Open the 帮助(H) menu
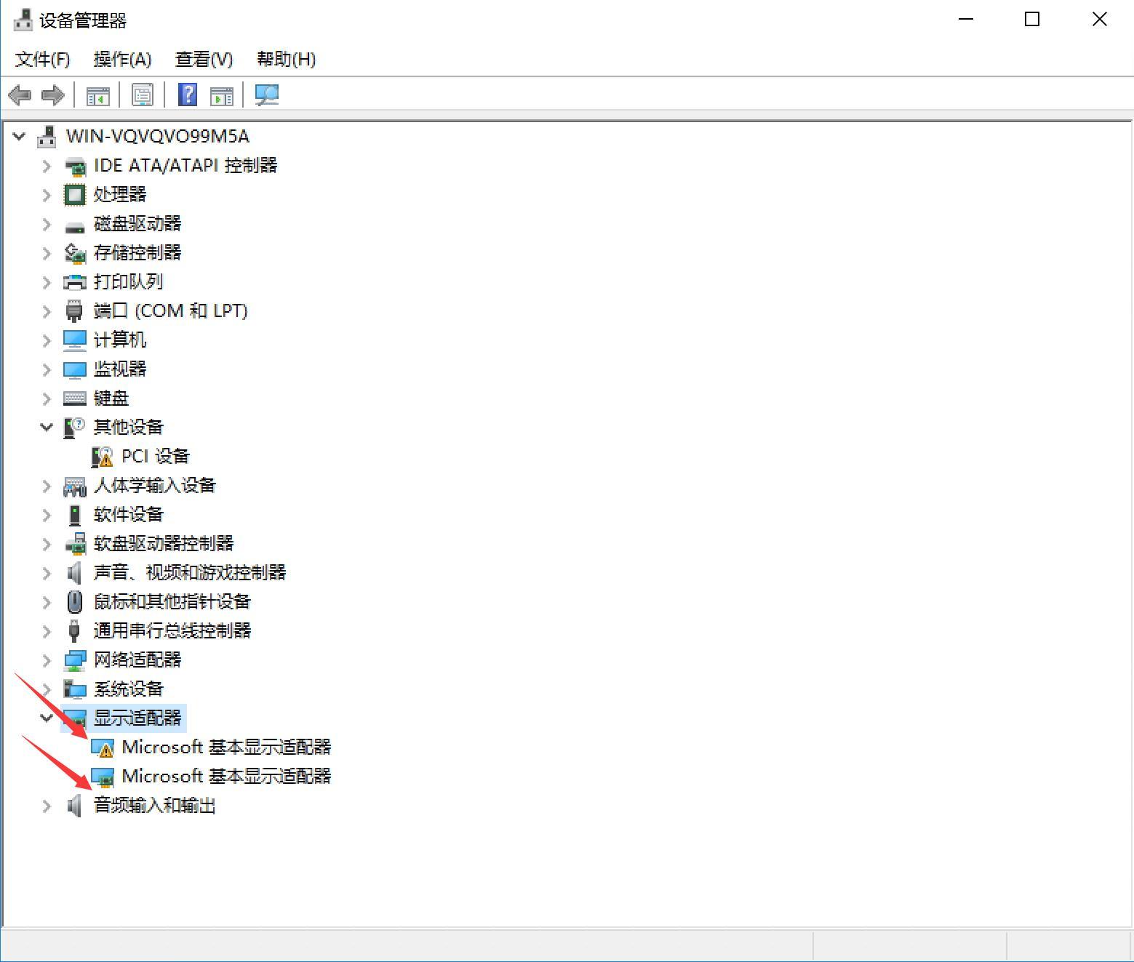 286,60
